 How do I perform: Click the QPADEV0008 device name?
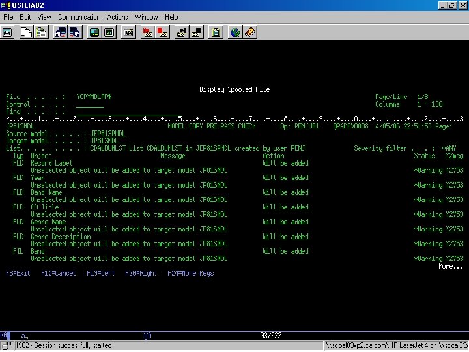(350, 126)
